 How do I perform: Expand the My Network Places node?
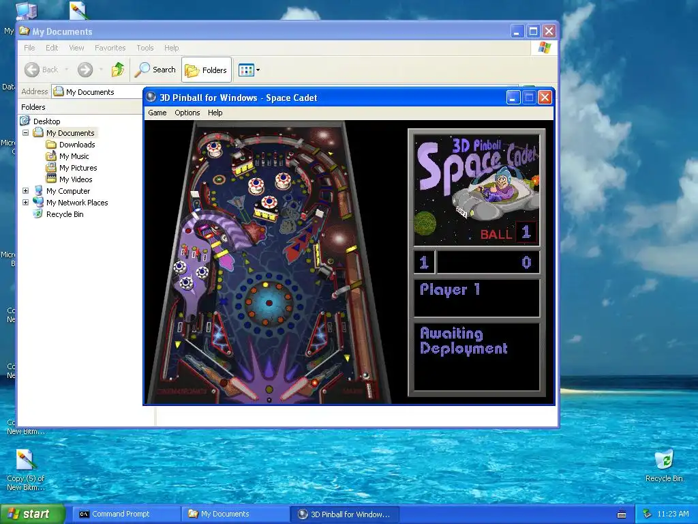point(25,202)
